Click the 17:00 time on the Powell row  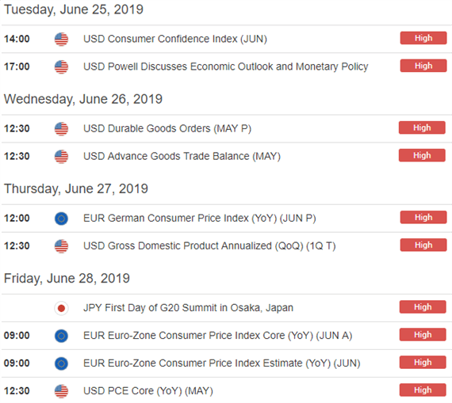(x=17, y=67)
